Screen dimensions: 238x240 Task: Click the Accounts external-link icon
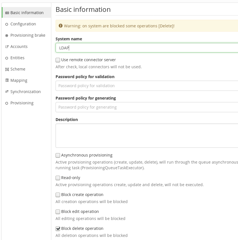[7, 47]
